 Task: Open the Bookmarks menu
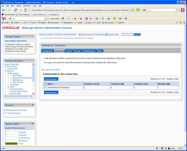point(27,6)
